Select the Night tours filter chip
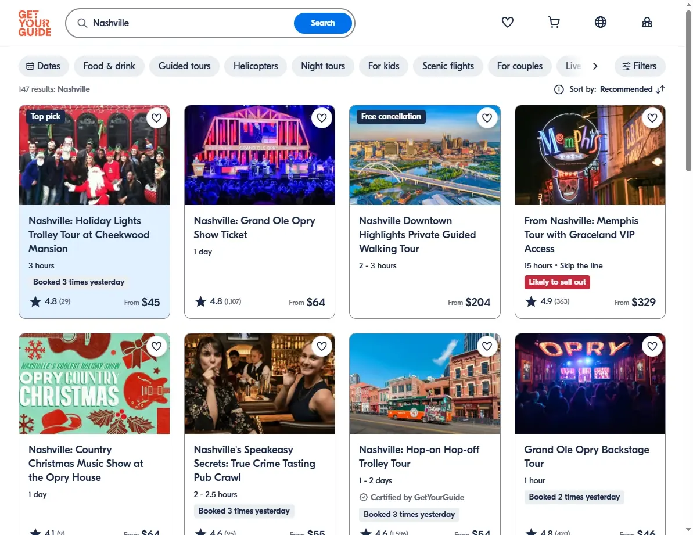 [322, 66]
